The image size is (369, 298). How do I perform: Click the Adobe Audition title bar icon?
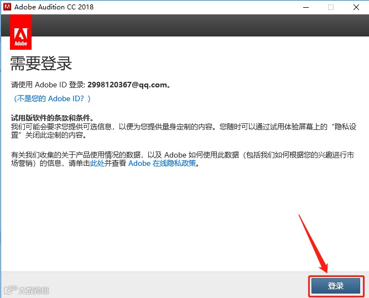coord(7,7)
